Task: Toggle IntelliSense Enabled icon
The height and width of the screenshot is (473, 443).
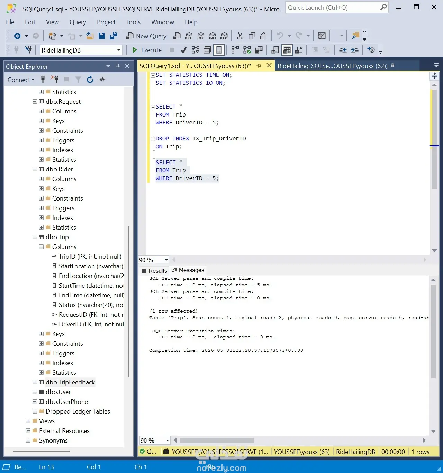Action: 219,50
